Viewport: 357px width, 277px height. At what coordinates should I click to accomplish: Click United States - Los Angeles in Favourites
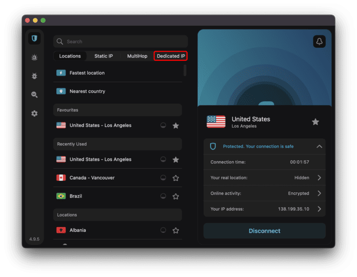(x=100, y=125)
